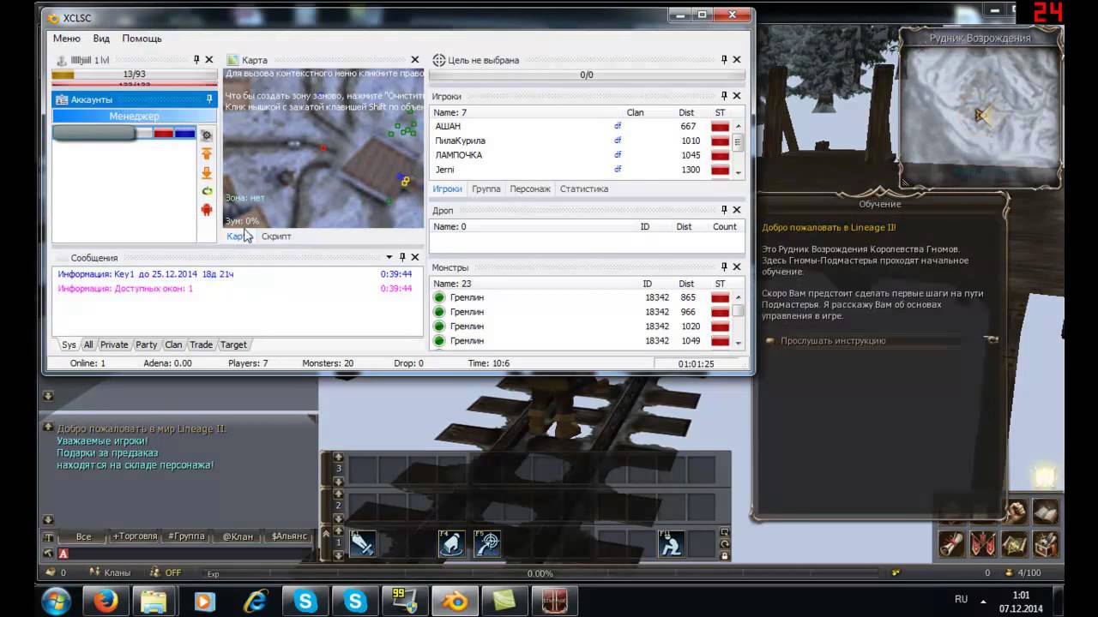
Task: Click the target 0/0 health bar
Action: click(x=587, y=75)
